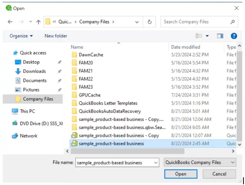Click the pin icon next to Documents
Image resolution: width=245 pixels, height=185 pixels.
click(60, 80)
